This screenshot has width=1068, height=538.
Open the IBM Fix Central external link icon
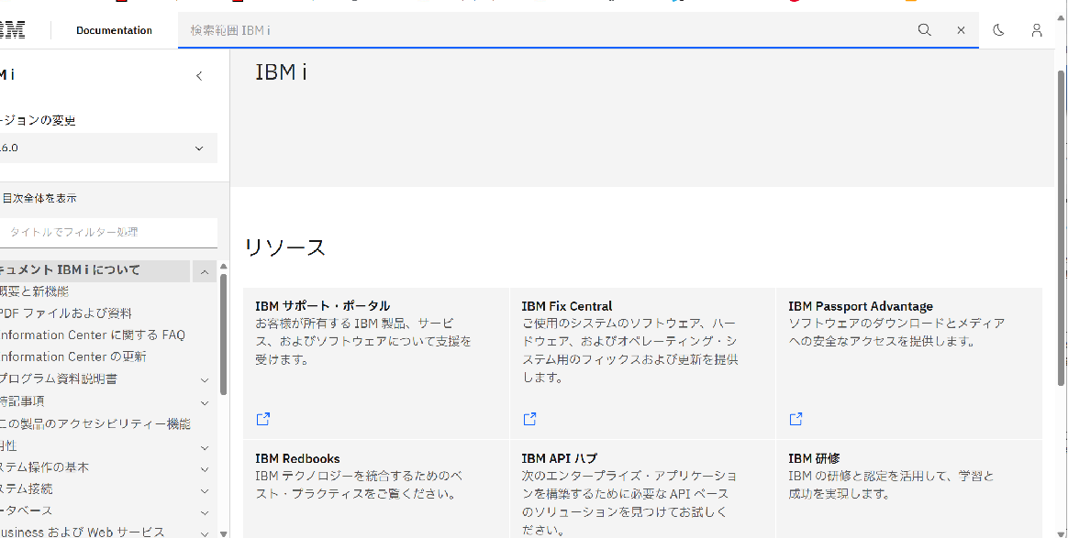529,419
